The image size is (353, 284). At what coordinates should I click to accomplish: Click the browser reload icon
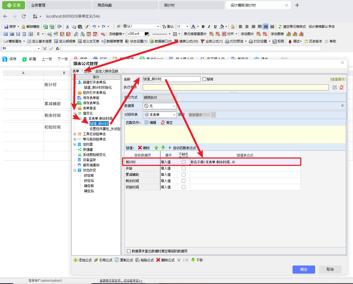coord(24,16)
